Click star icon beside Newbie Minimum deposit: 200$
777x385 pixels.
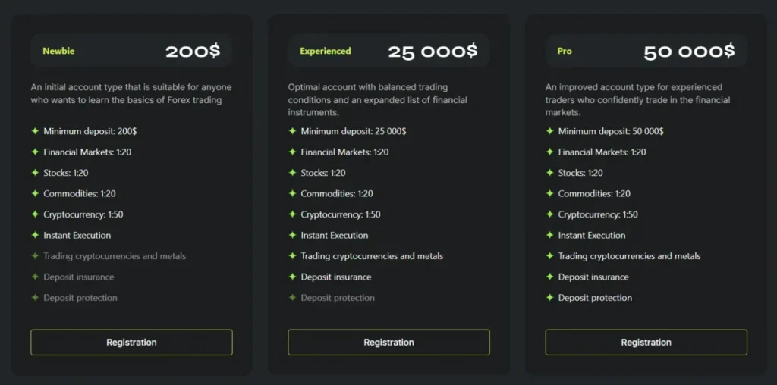pyautogui.click(x=35, y=131)
